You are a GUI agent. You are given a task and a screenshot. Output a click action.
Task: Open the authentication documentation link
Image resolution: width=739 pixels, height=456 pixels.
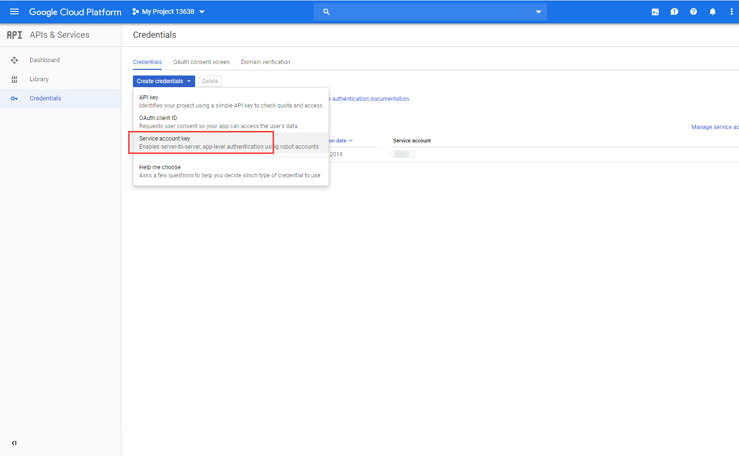coord(370,99)
